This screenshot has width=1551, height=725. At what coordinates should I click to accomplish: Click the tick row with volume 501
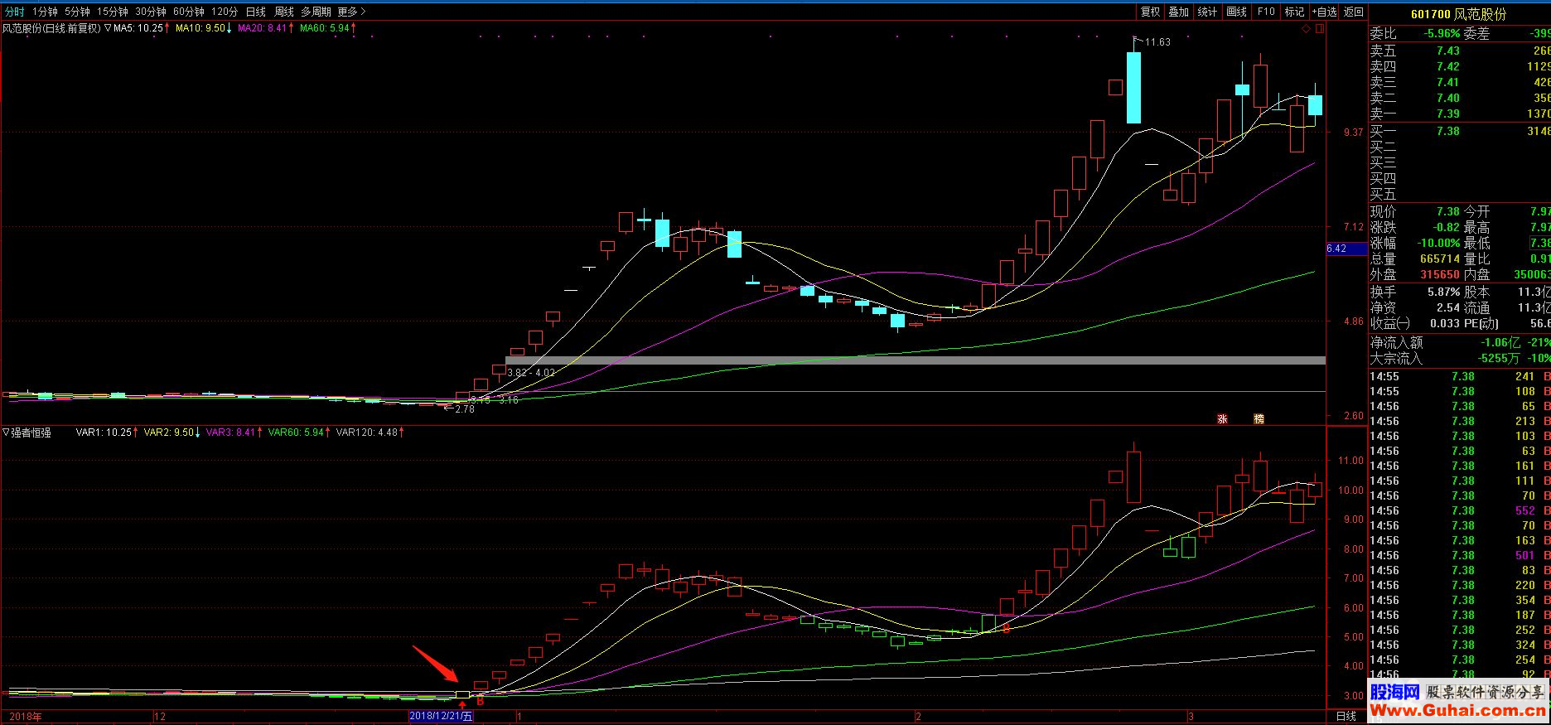pyautogui.click(x=1460, y=555)
